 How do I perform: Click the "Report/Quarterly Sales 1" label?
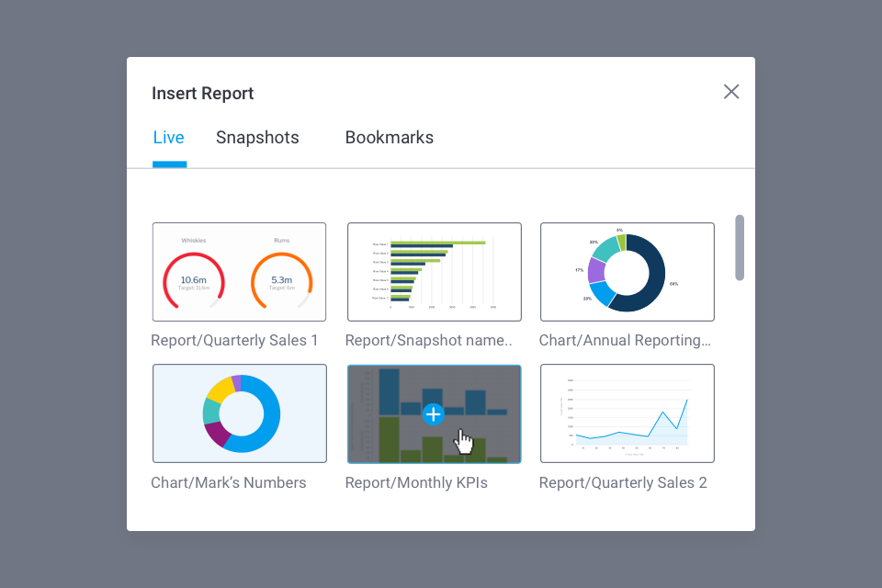click(234, 341)
